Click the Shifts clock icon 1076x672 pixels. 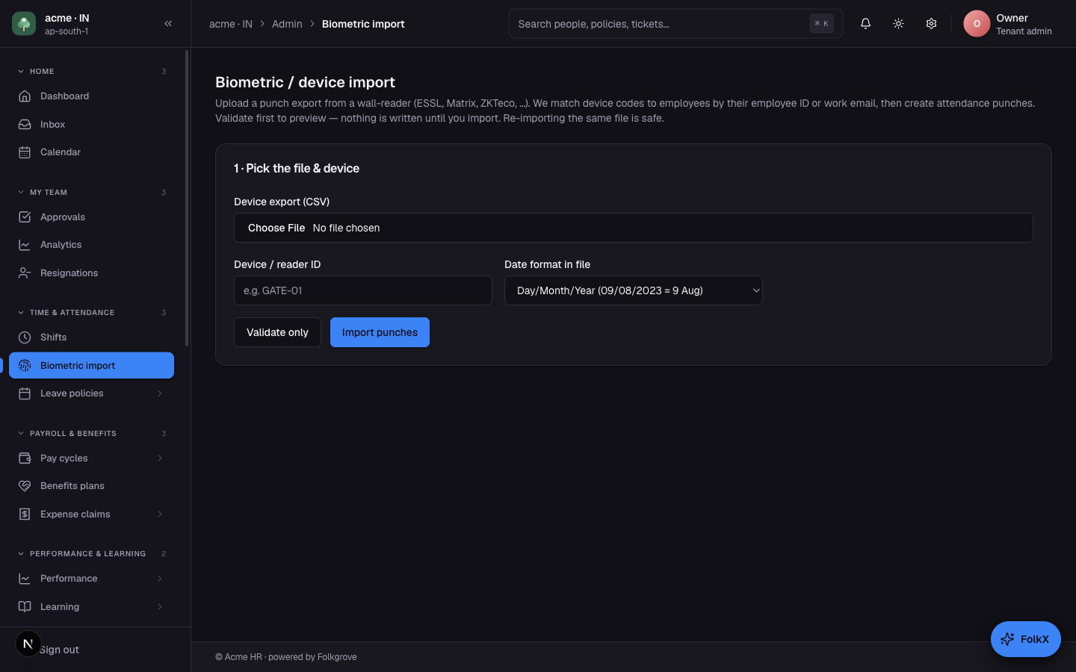point(25,337)
